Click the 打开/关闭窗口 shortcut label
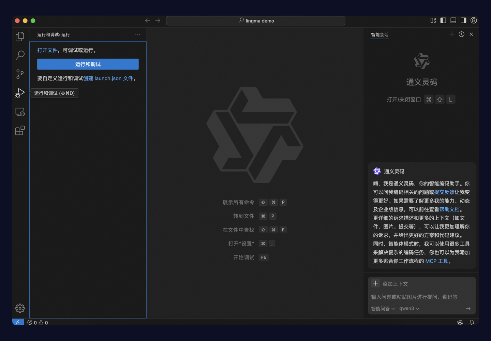The height and width of the screenshot is (341, 491). tap(404, 99)
